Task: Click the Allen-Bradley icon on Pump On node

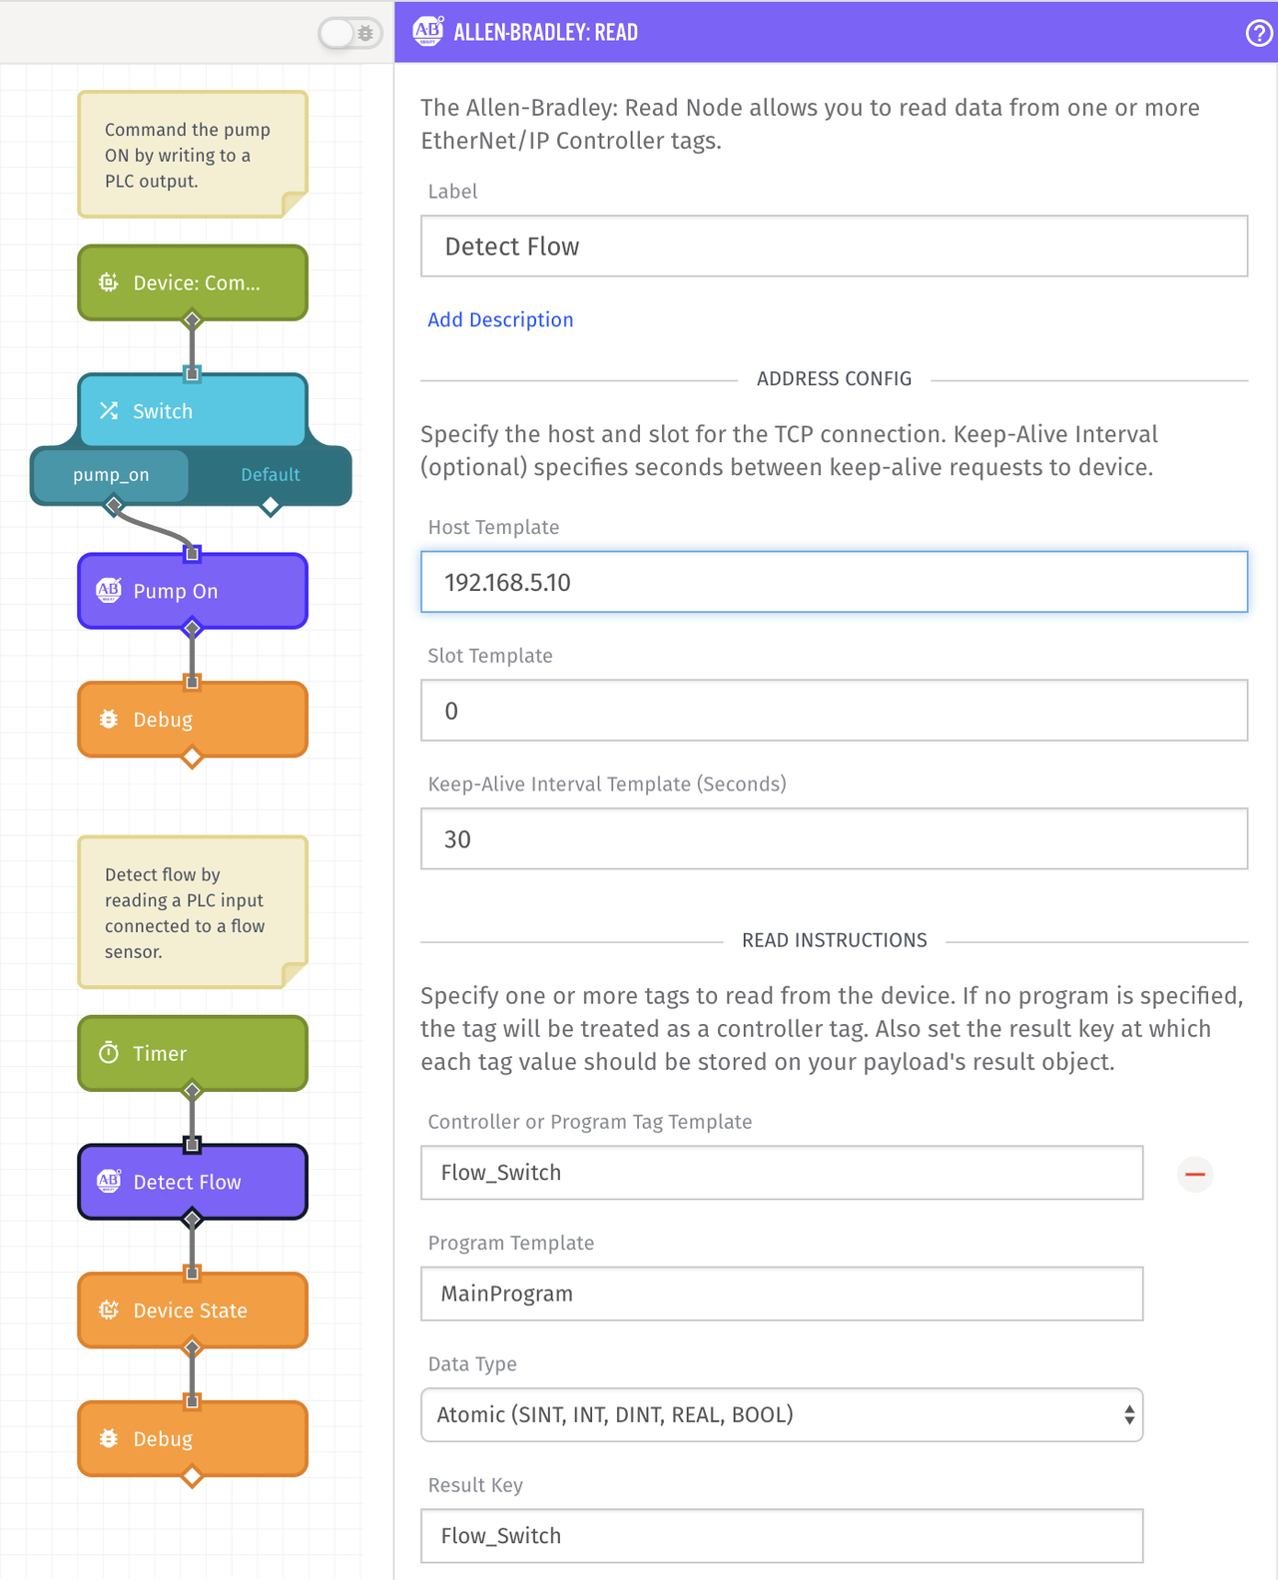Action: 109,591
